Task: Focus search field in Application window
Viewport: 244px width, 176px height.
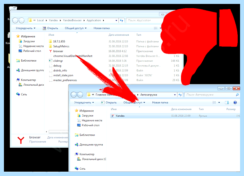Action: coord(145,20)
